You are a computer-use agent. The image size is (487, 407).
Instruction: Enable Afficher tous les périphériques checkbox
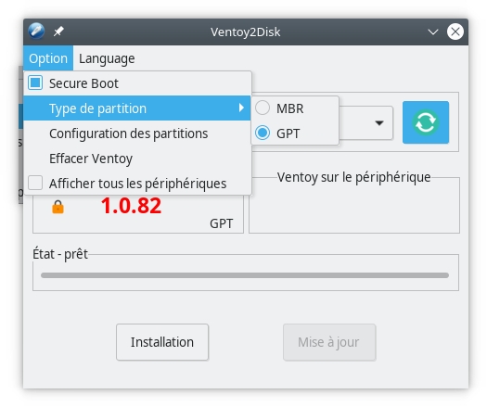click(x=35, y=183)
